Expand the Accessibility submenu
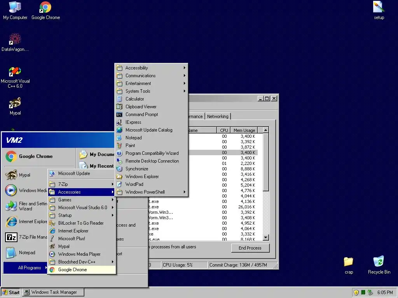398x298 pixels. tap(151, 68)
